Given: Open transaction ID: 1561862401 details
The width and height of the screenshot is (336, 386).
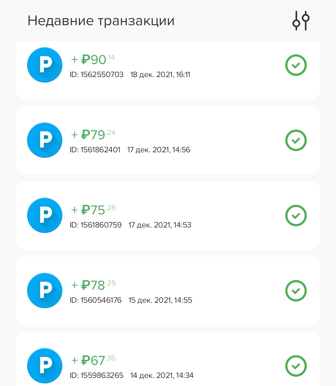Looking at the screenshot, I should (95, 150).
